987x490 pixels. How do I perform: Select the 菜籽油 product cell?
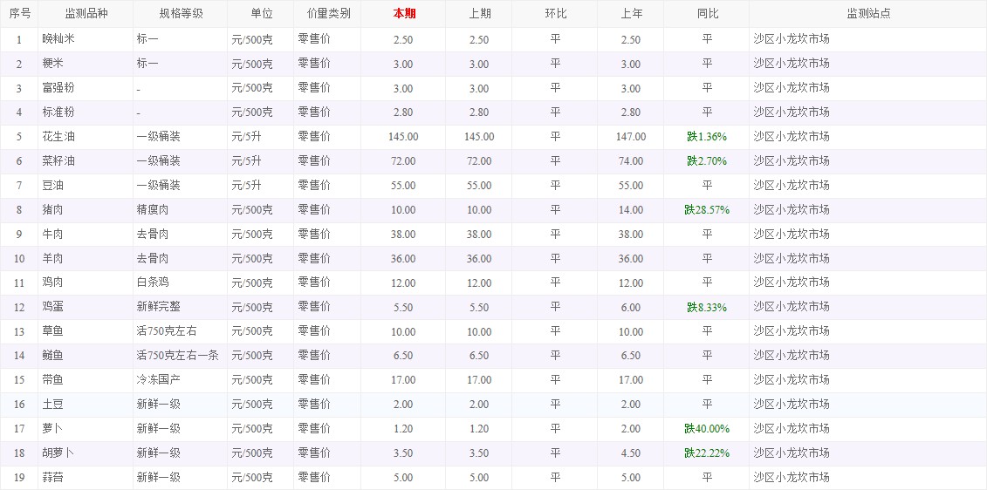86,161
